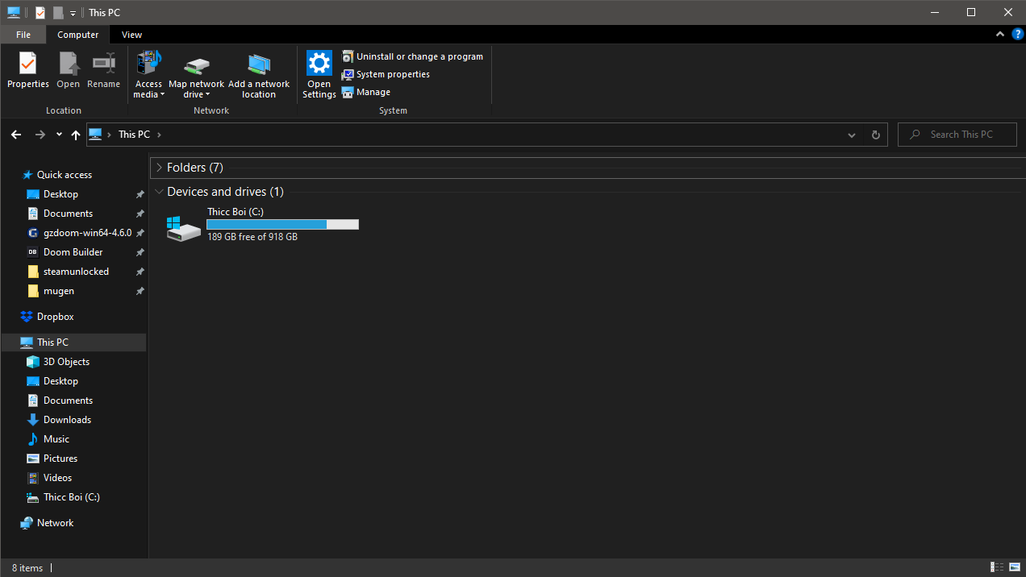Click the Properties ribbon icon
This screenshot has height=577, width=1026.
(x=27, y=64)
